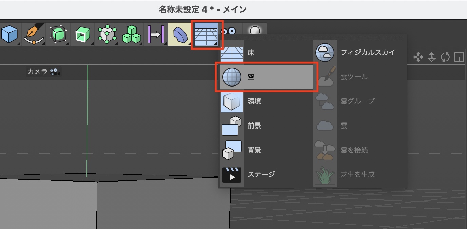Viewport: 467px width, 229px height.
Task: Select the Spline Pen tool
Action: [33, 34]
